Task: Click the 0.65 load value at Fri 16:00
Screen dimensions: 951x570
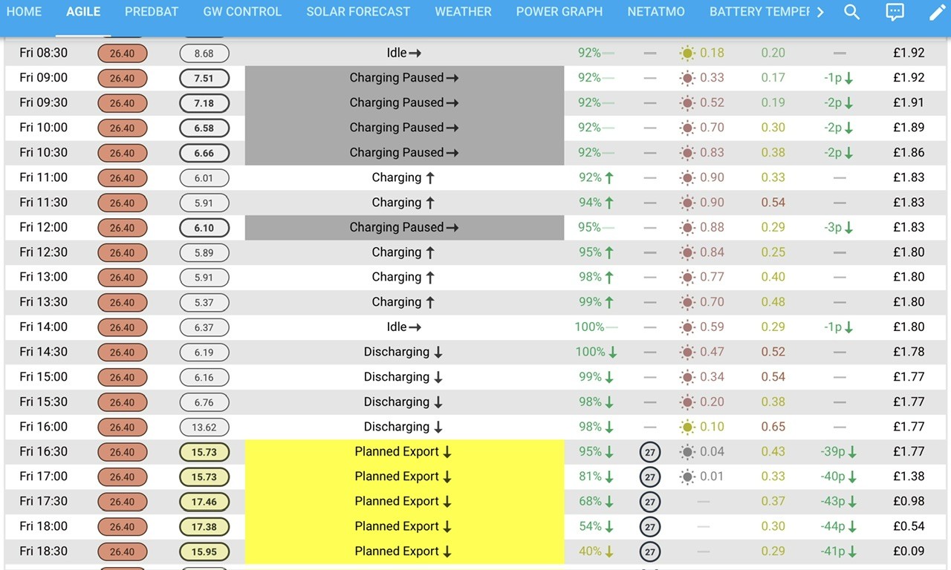Action: click(x=773, y=427)
